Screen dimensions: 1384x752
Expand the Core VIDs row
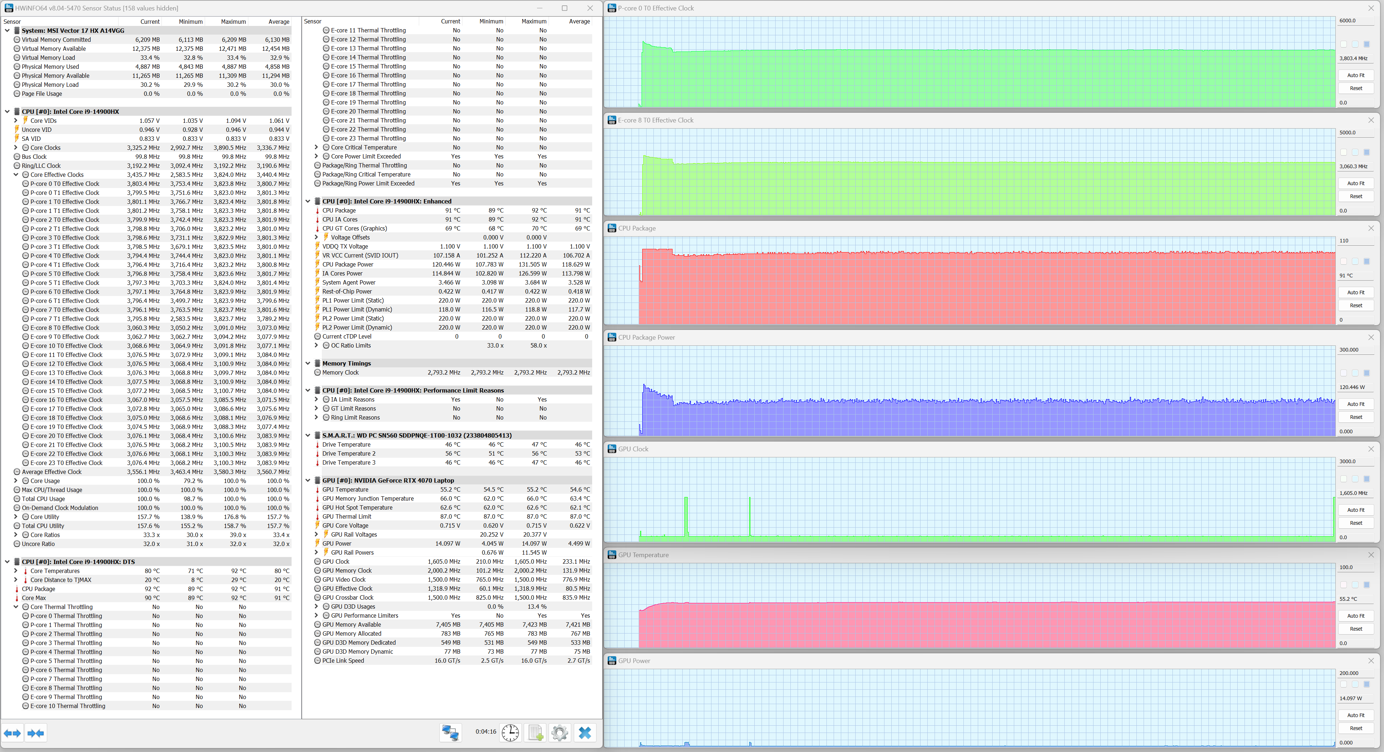coord(16,121)
